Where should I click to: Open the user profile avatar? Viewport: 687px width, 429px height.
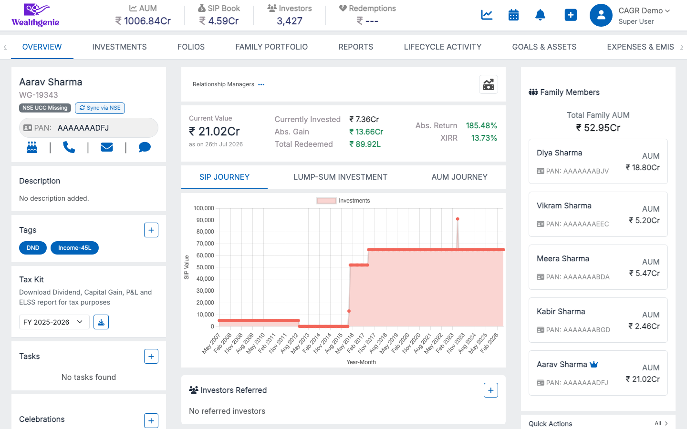[601, 15]
